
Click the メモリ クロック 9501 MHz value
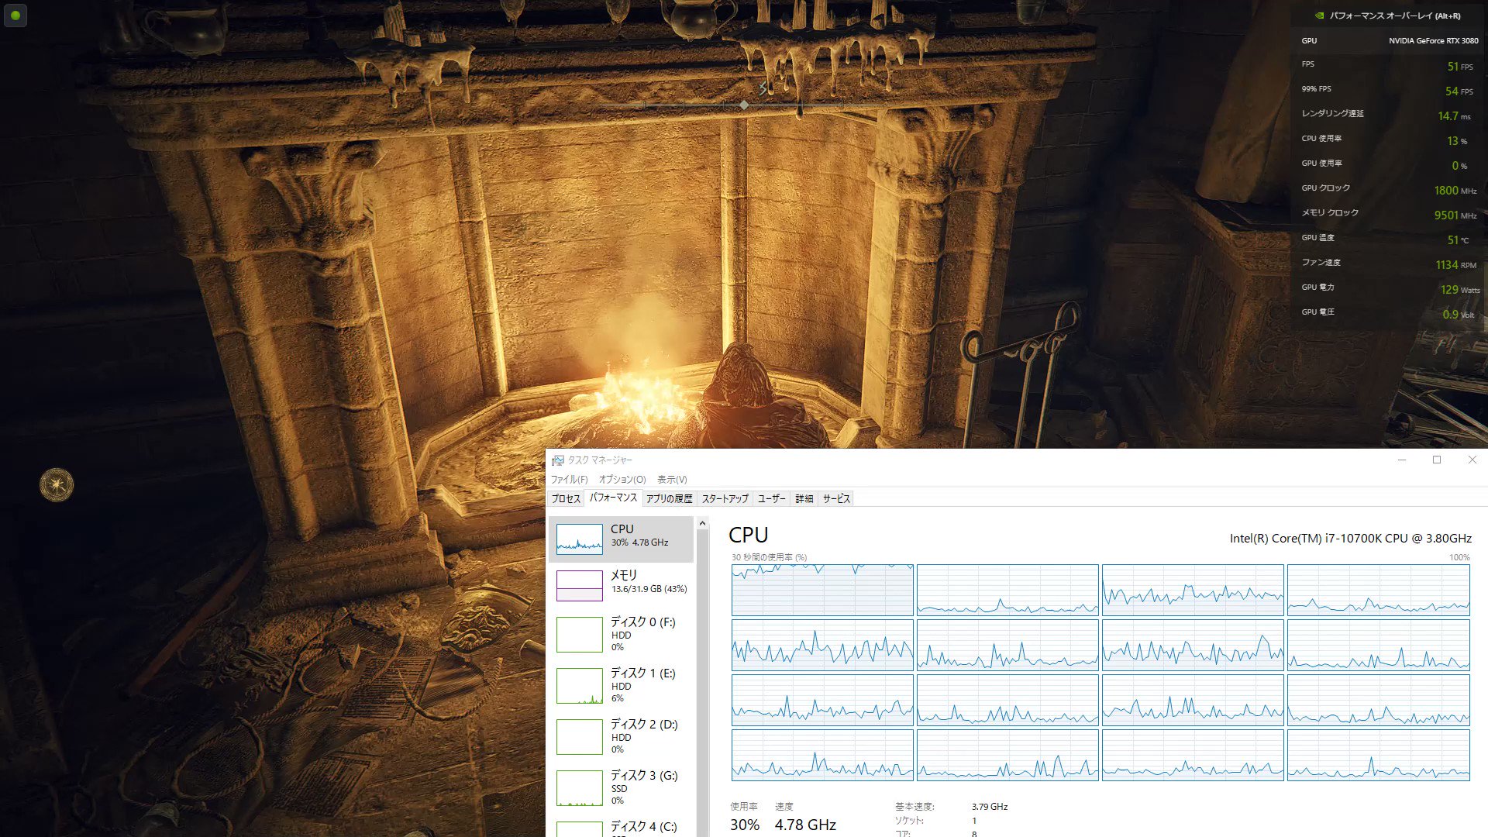1455,215
